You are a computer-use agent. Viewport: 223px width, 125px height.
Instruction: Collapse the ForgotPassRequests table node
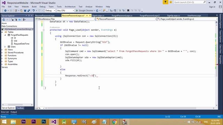point(5,35)
